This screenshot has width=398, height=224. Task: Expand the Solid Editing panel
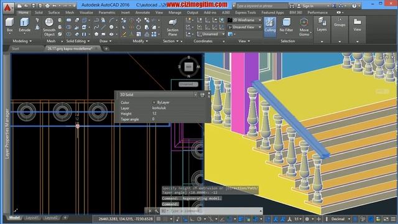78,41
